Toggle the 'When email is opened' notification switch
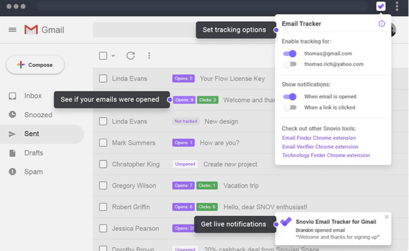409x251 pixels. [x=290, y=97]
